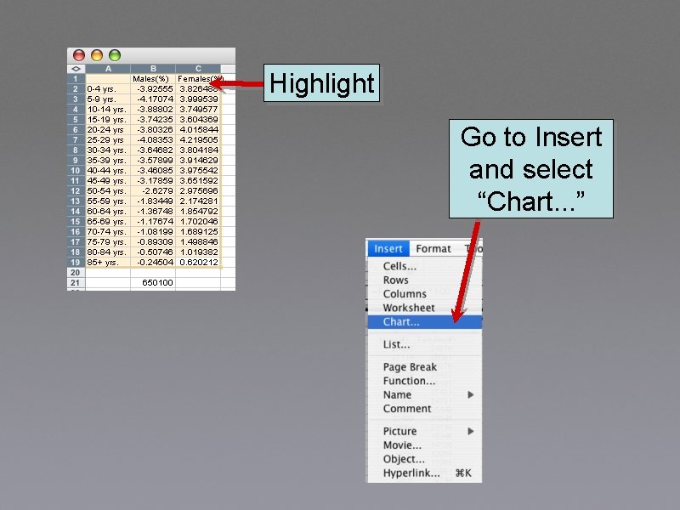Insert Columns via the menu entry
Image resolution: width=680 pixels, height=510 pixels.
405,293
